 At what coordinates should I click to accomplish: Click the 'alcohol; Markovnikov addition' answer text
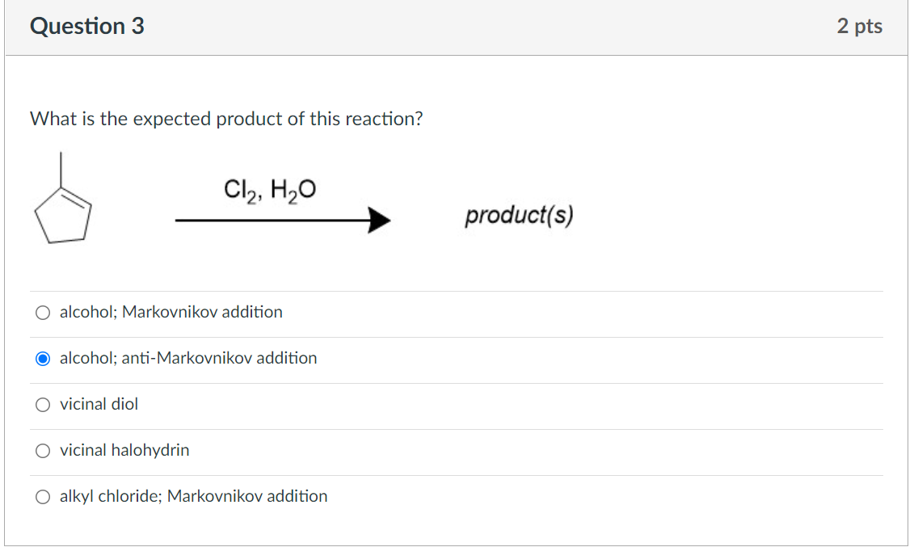171,312
